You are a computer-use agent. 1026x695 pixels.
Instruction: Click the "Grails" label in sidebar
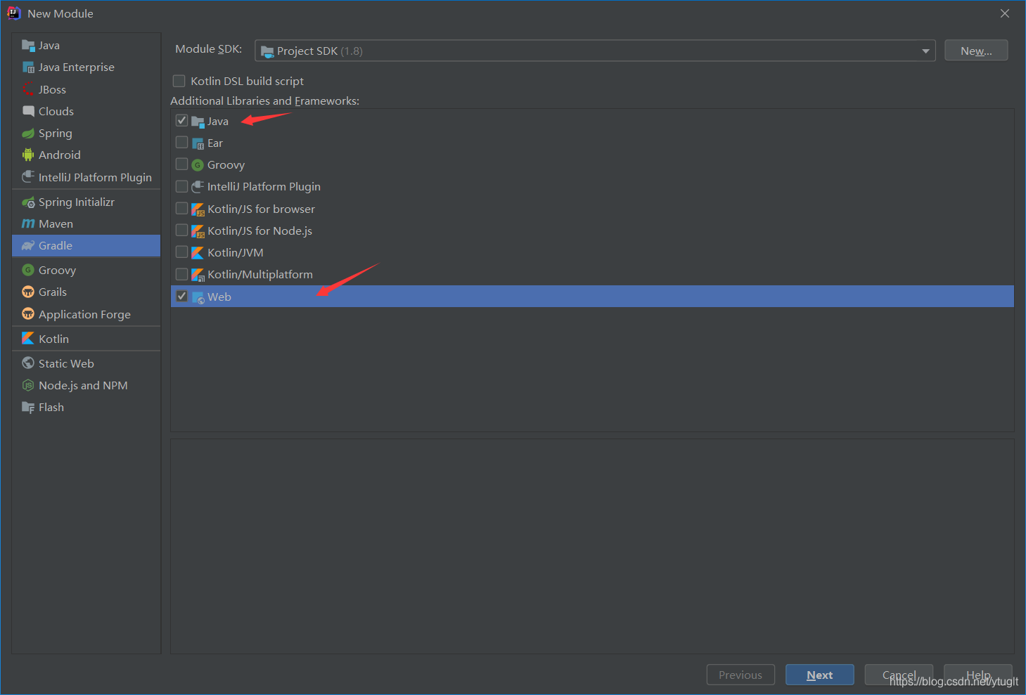[53, 292]
